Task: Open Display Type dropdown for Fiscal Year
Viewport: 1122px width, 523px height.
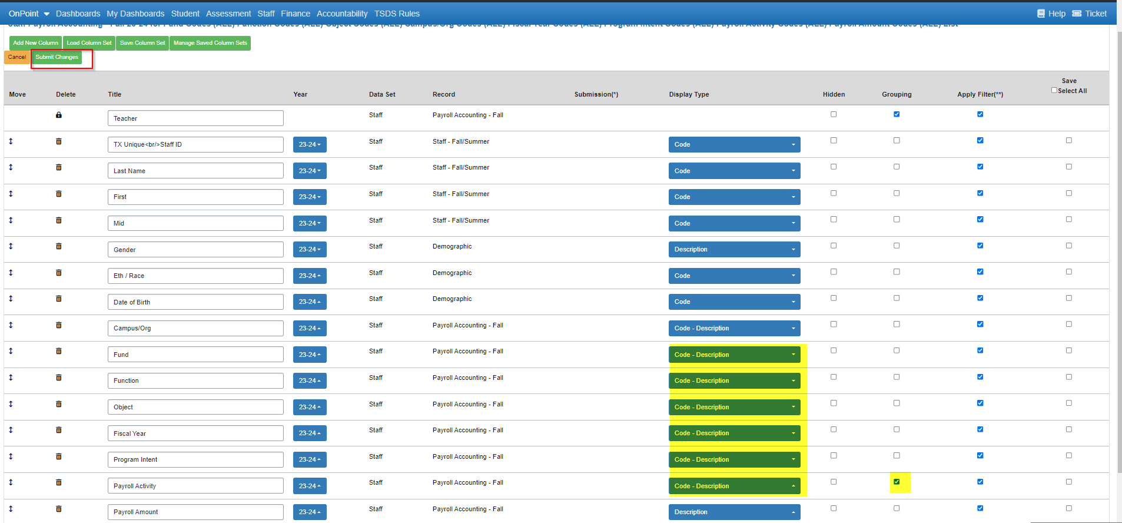Action: (x=734, y=433)
